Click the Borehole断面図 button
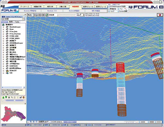The image size is (164, 127). pos(74,11)
